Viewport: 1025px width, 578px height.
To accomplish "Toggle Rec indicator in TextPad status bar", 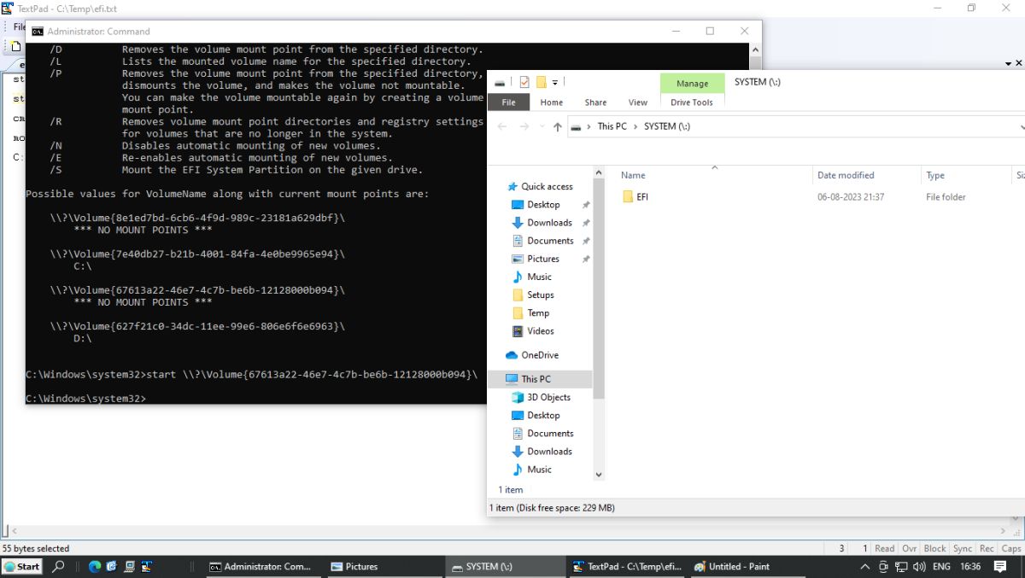I will click(987, 548).
